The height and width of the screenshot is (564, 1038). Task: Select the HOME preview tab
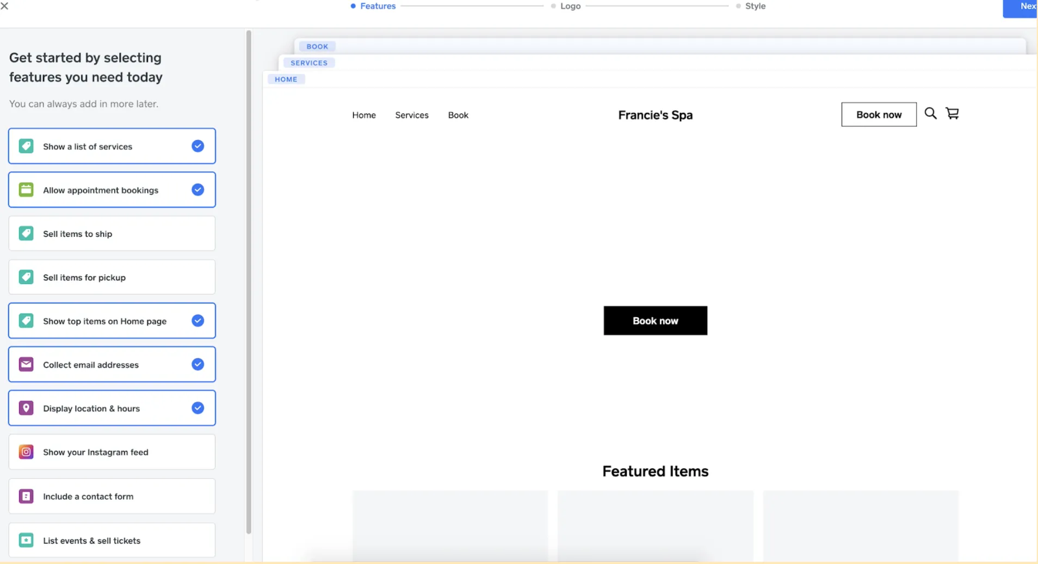(x=286, y=79)
